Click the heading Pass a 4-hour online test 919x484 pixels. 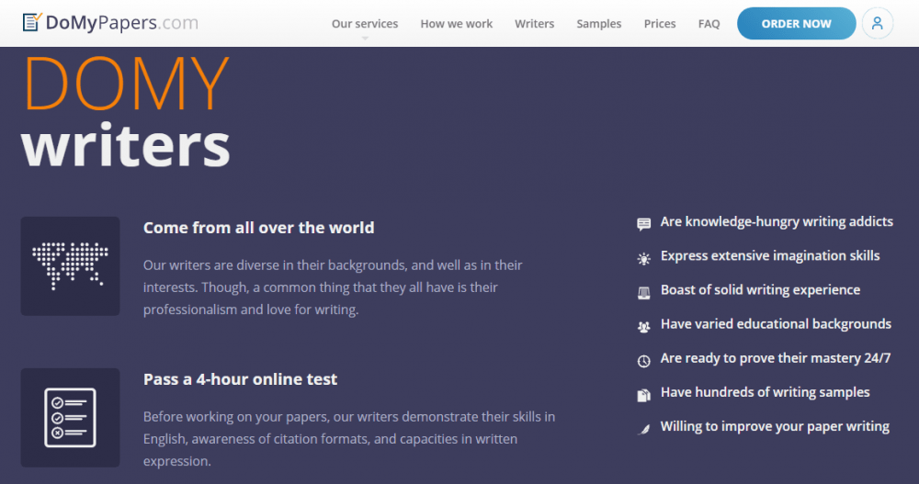(x=240, y=379)
